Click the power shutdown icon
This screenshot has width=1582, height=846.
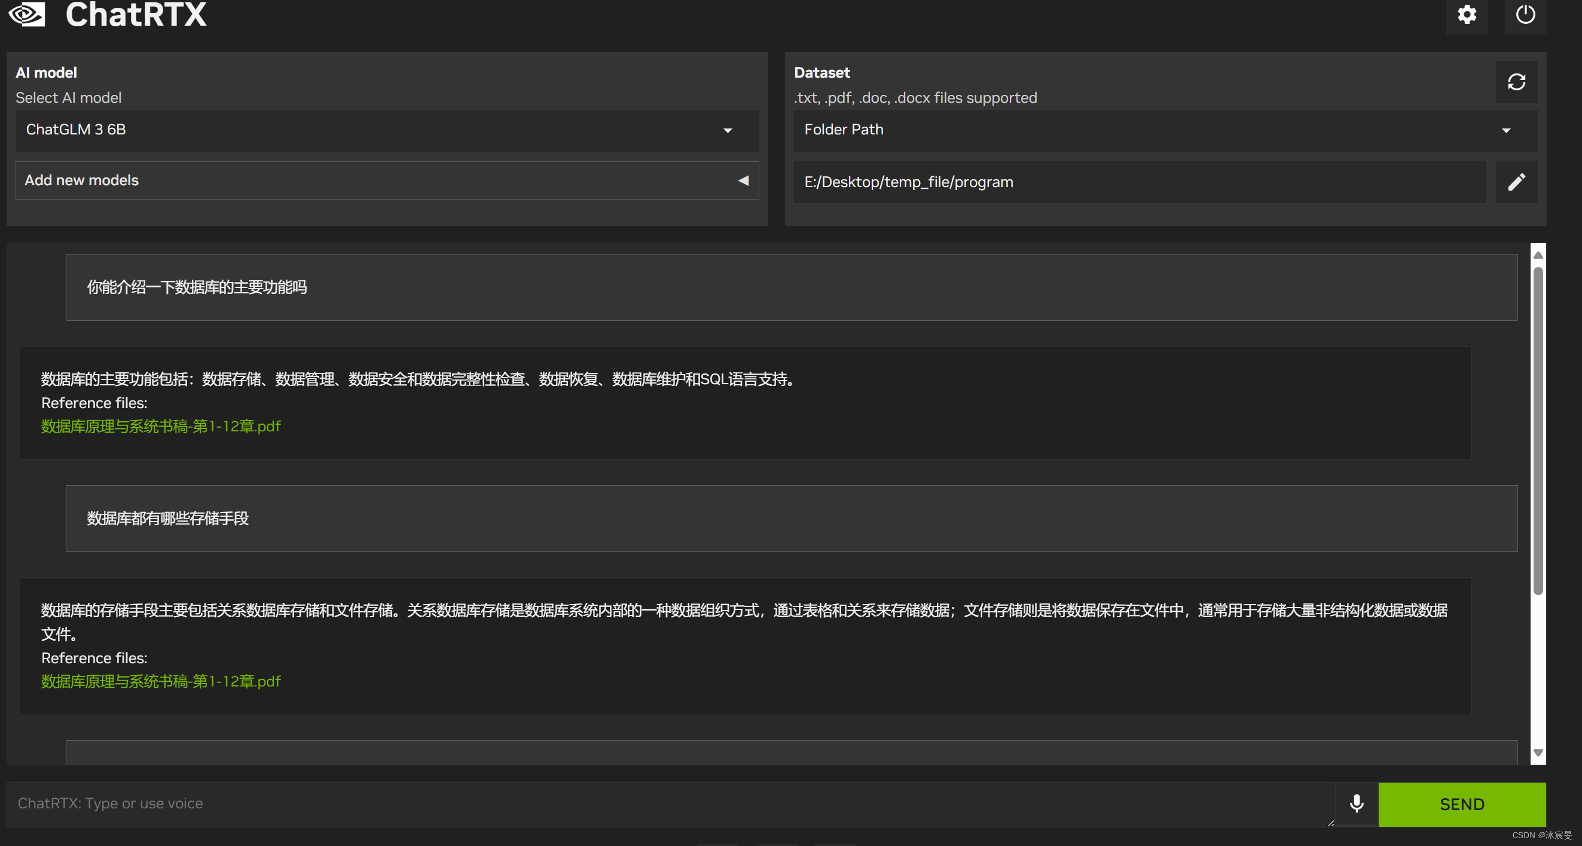coord(1526,16)
